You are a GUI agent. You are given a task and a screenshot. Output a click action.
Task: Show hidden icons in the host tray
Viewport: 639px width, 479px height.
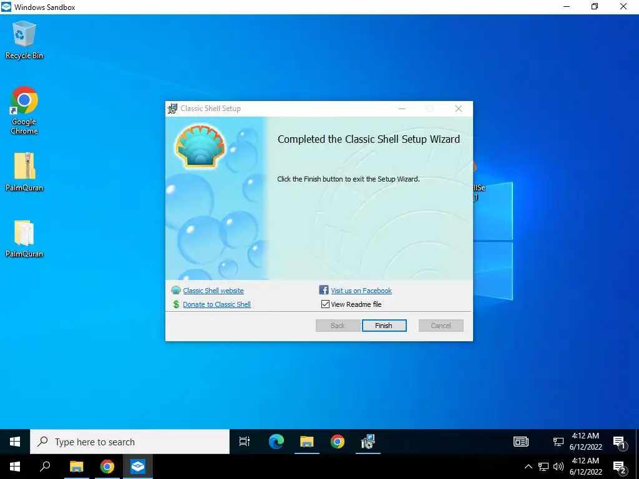(528, 467)
